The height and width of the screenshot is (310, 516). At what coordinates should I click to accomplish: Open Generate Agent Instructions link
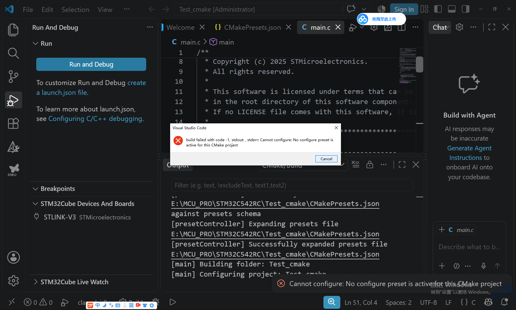pos(469,153)
